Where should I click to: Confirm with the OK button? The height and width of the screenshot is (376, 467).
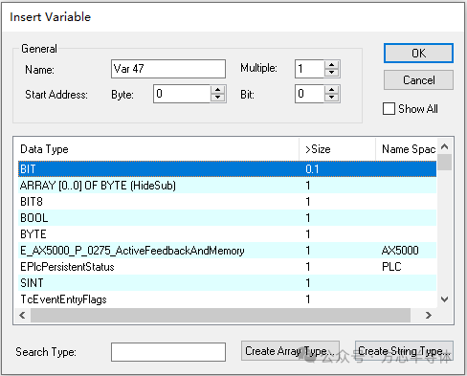click(418, 53)
